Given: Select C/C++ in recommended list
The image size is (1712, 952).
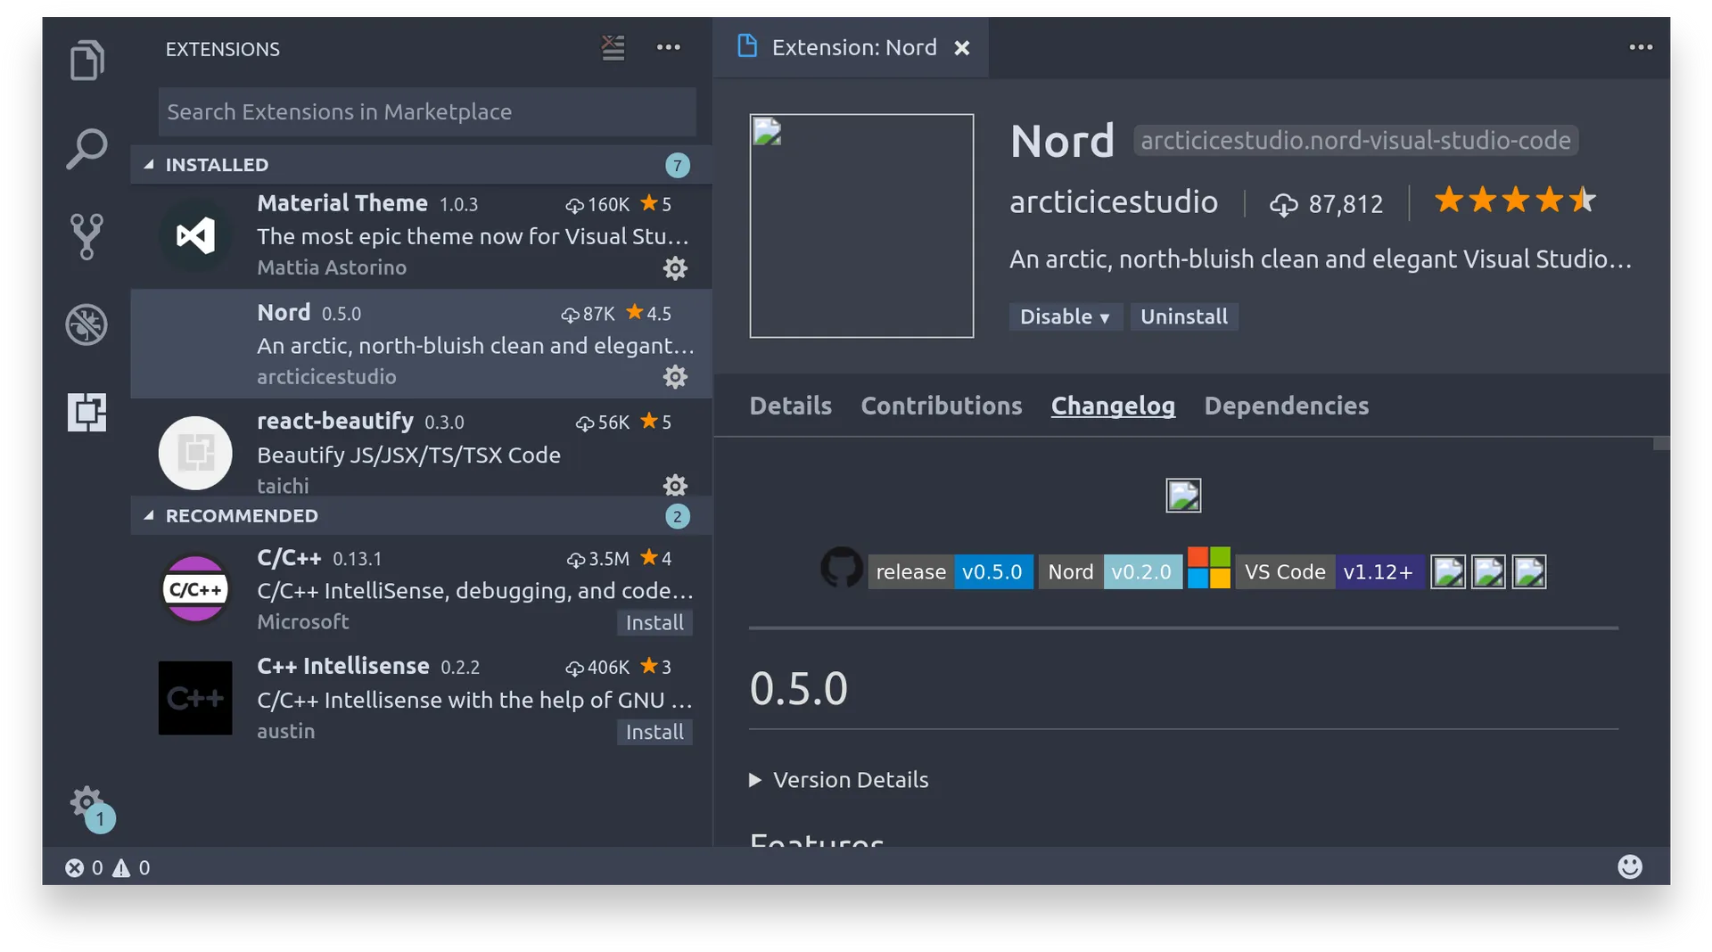Looking at the screenshot, I should (x=421, y=588).
